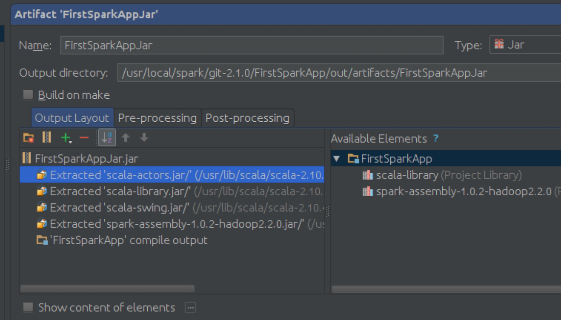
Task: Toggle Show content of elements checkbox
Action: (x=28, y=307)
